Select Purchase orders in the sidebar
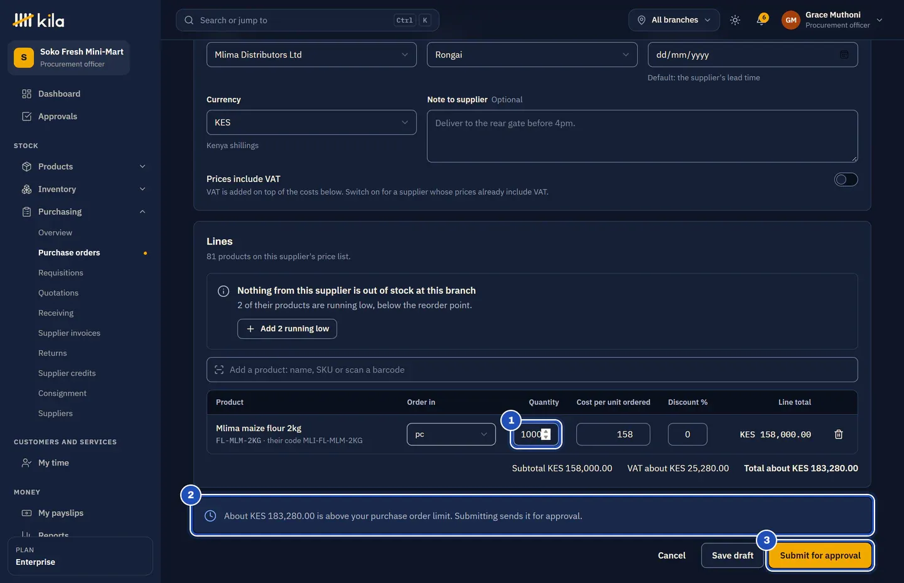This screenshot has height=583, width=904. click(69, 252)
